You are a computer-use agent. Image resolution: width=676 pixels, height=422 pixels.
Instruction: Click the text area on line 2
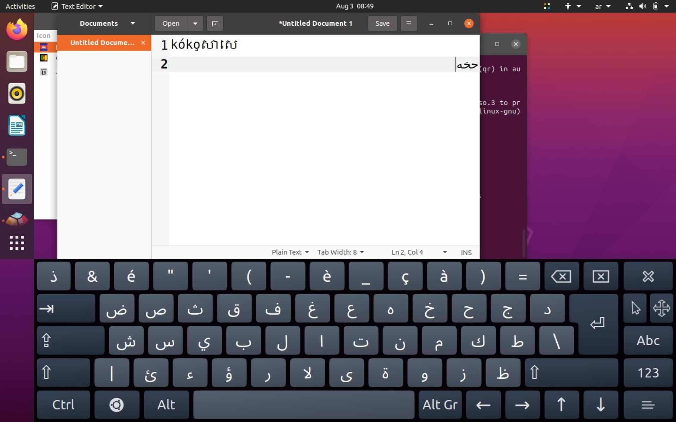pyautogui.click(x=310, y=64)
